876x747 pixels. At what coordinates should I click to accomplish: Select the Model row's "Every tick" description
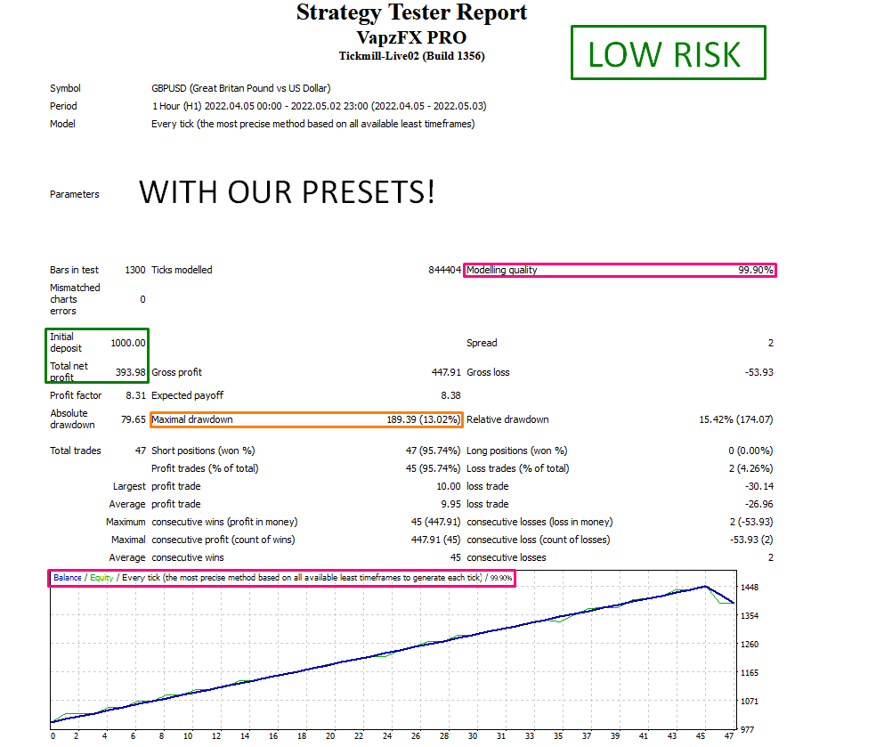[312, 124]
